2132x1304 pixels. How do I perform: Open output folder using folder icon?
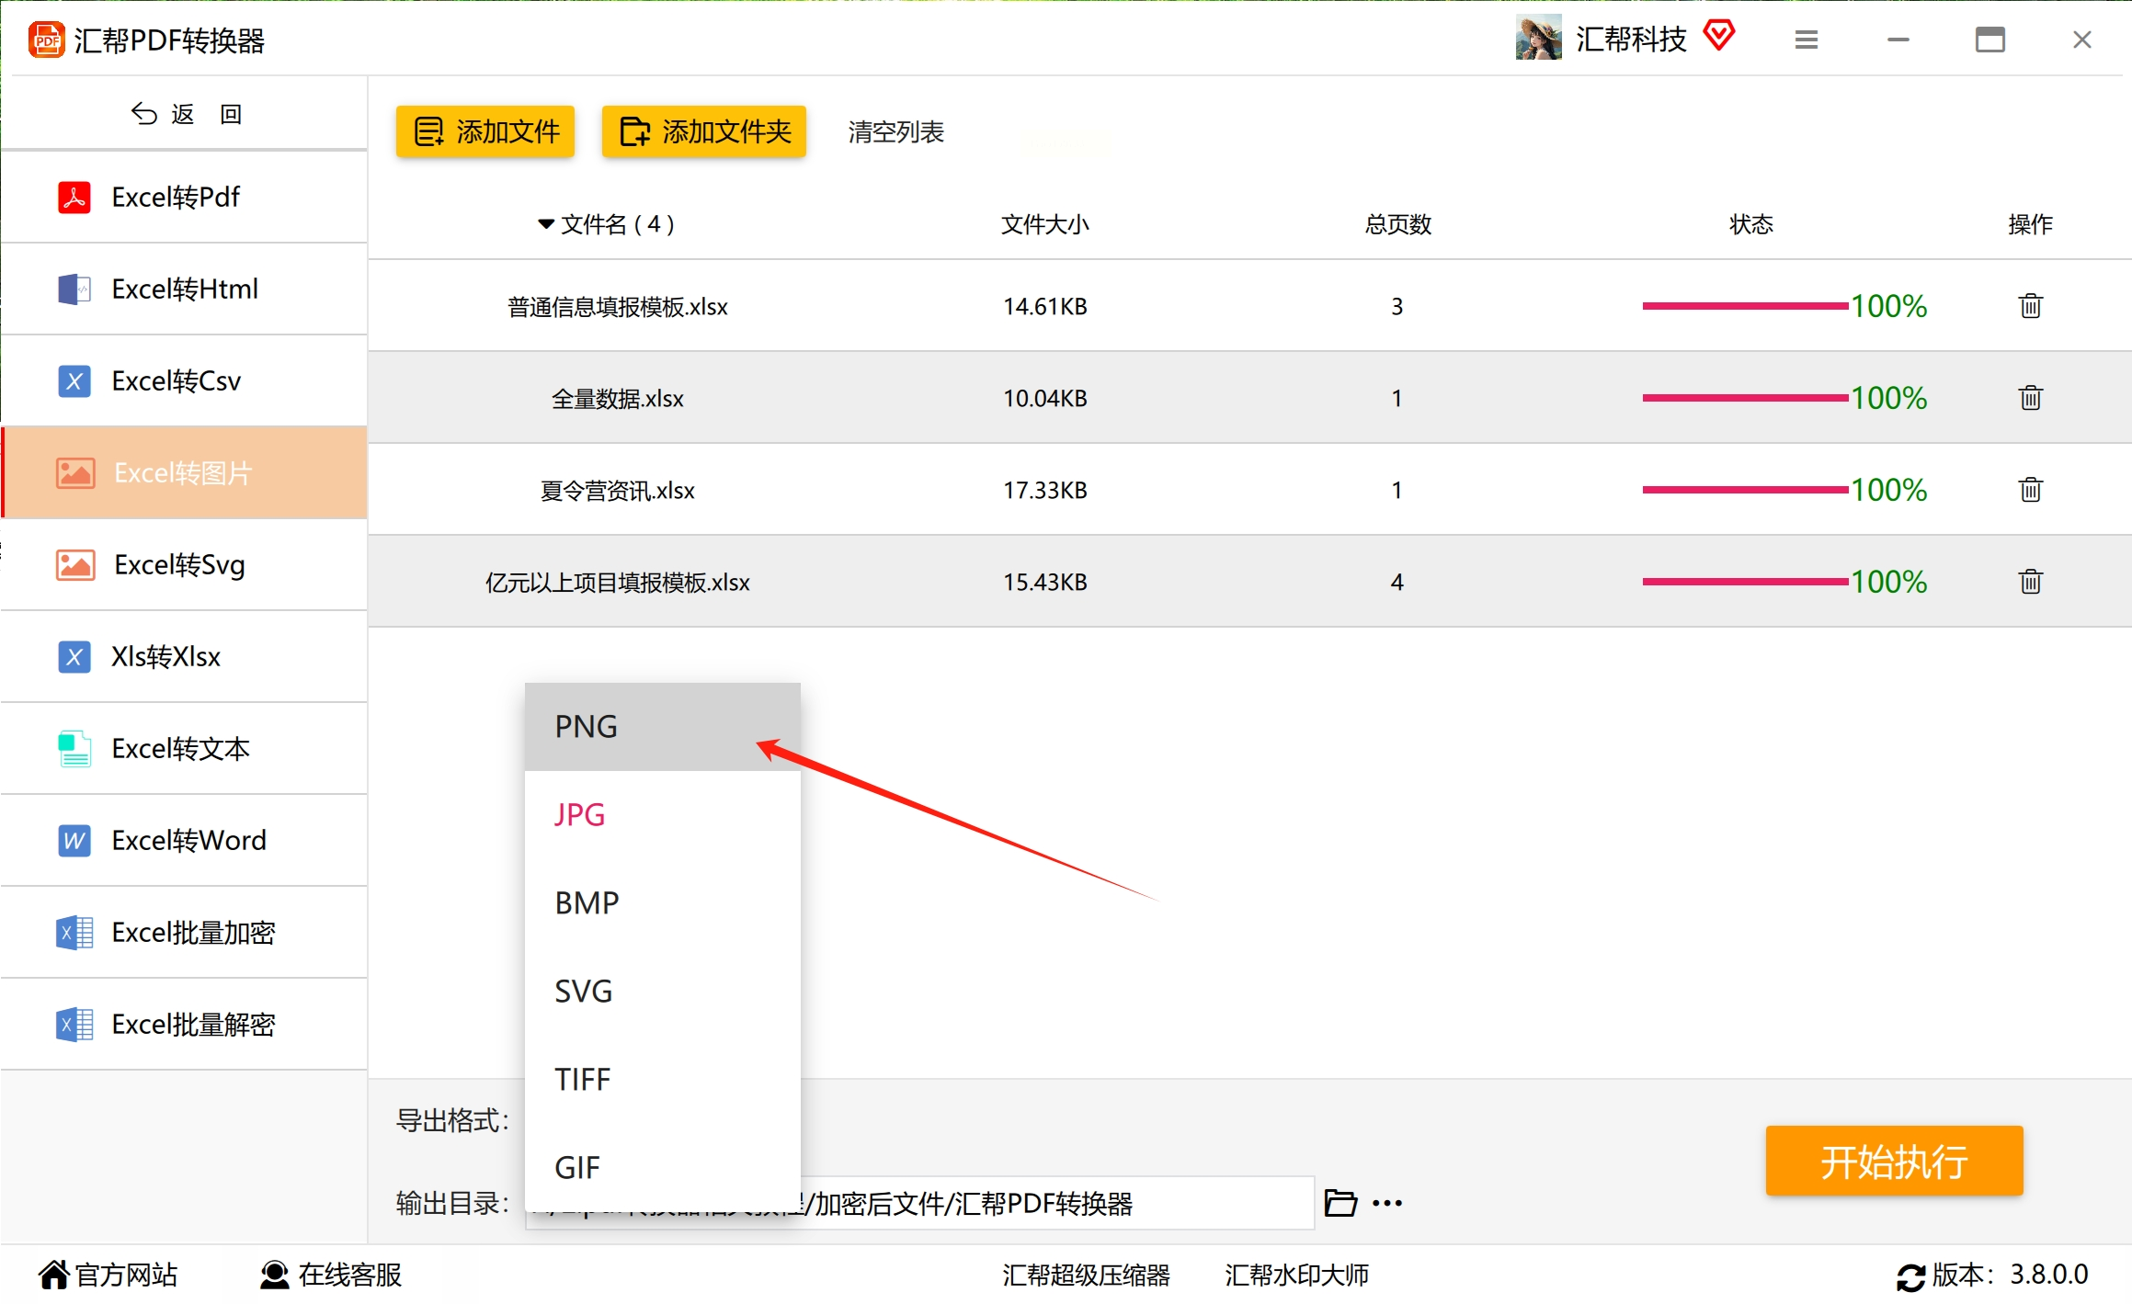pyautogui.click(x=1340, y=1203)
